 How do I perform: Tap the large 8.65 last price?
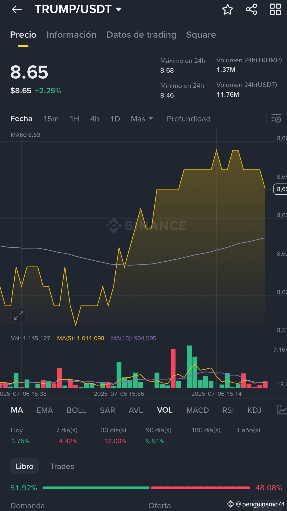[29, 72]
